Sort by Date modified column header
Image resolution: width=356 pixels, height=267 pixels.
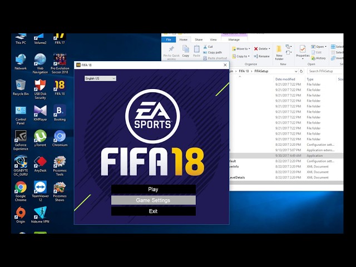[285, 79]
